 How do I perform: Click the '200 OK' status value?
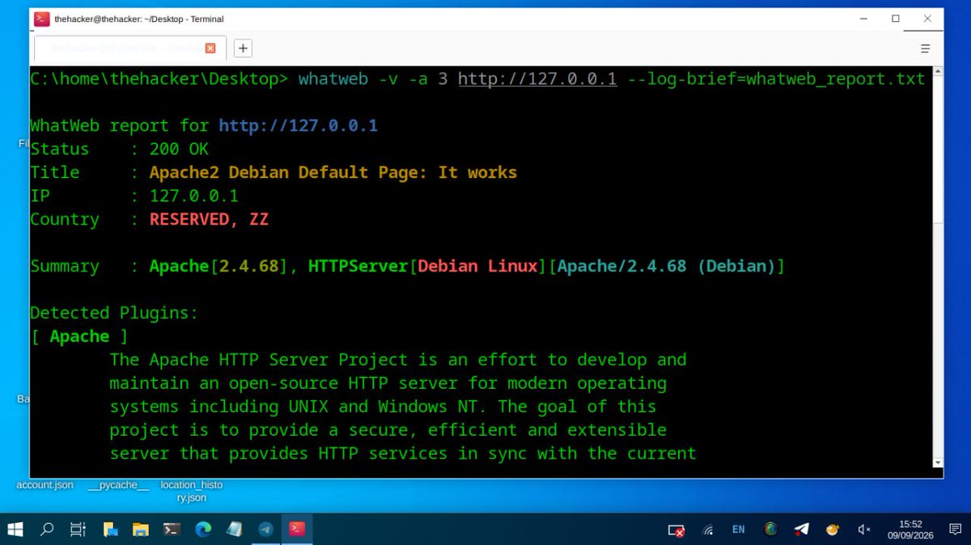[x=179, y=149]
